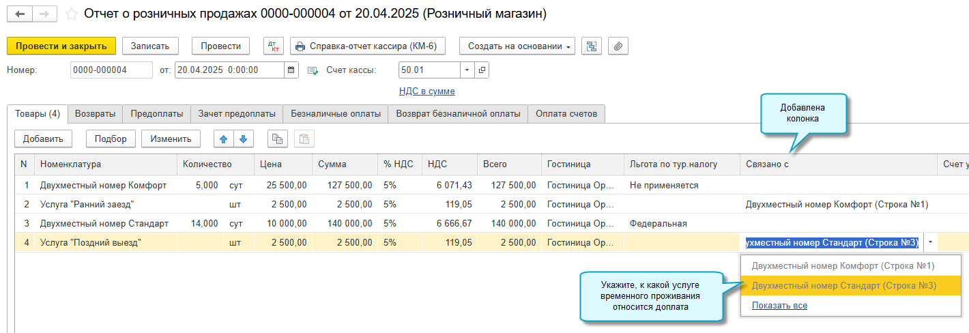Sort by Номенклатура column header
Screen dimensions: 969x333
pyautogui.click(x=106, y=164)
